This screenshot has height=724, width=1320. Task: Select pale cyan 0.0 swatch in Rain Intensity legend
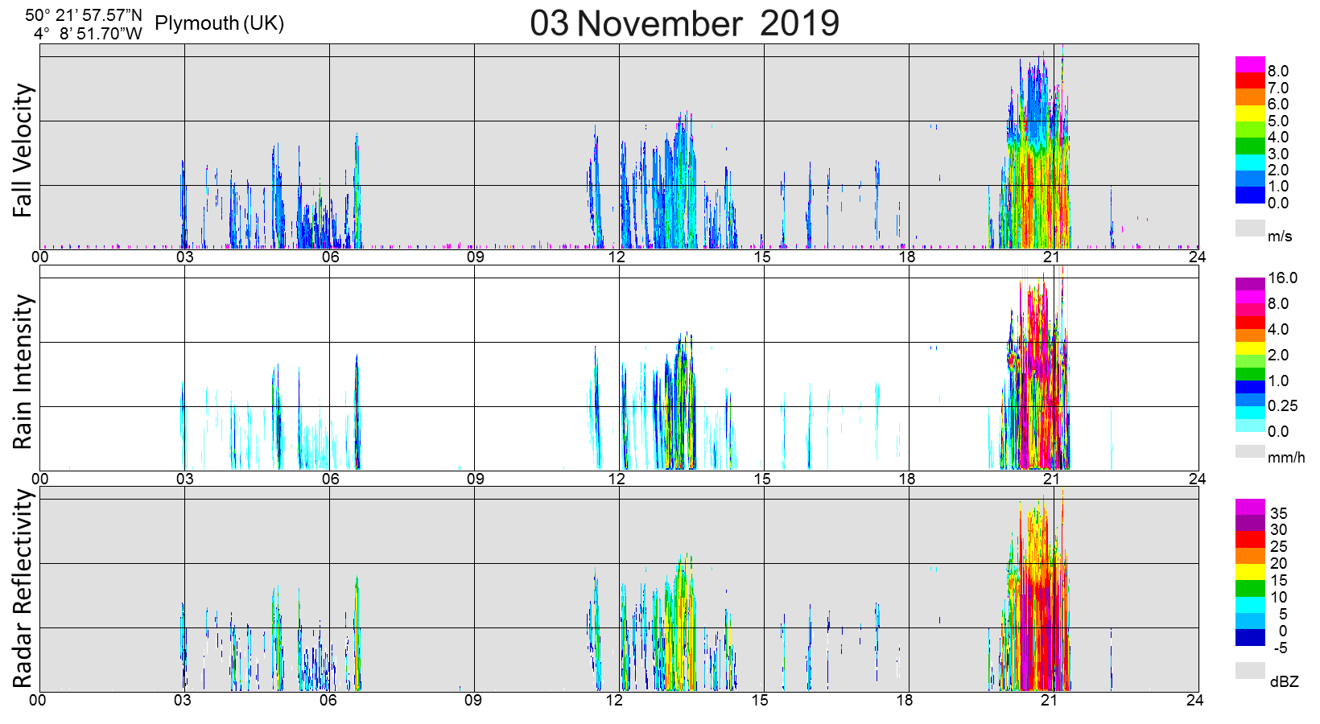1250,426
